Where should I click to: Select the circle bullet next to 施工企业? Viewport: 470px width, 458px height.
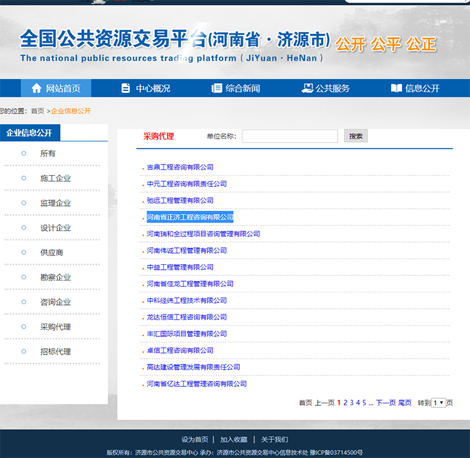pos(24,178)
